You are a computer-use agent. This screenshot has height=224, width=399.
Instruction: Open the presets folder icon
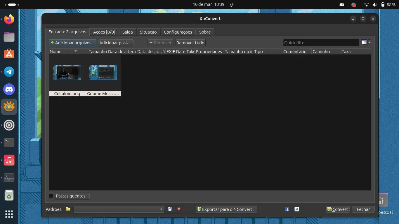[68, 209]
